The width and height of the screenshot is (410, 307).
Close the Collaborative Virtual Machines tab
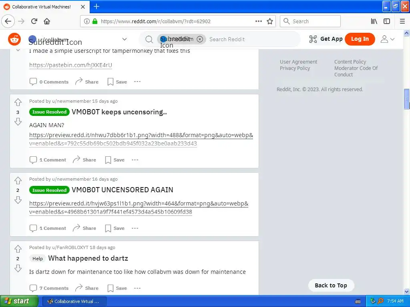(x=82, y=7)
